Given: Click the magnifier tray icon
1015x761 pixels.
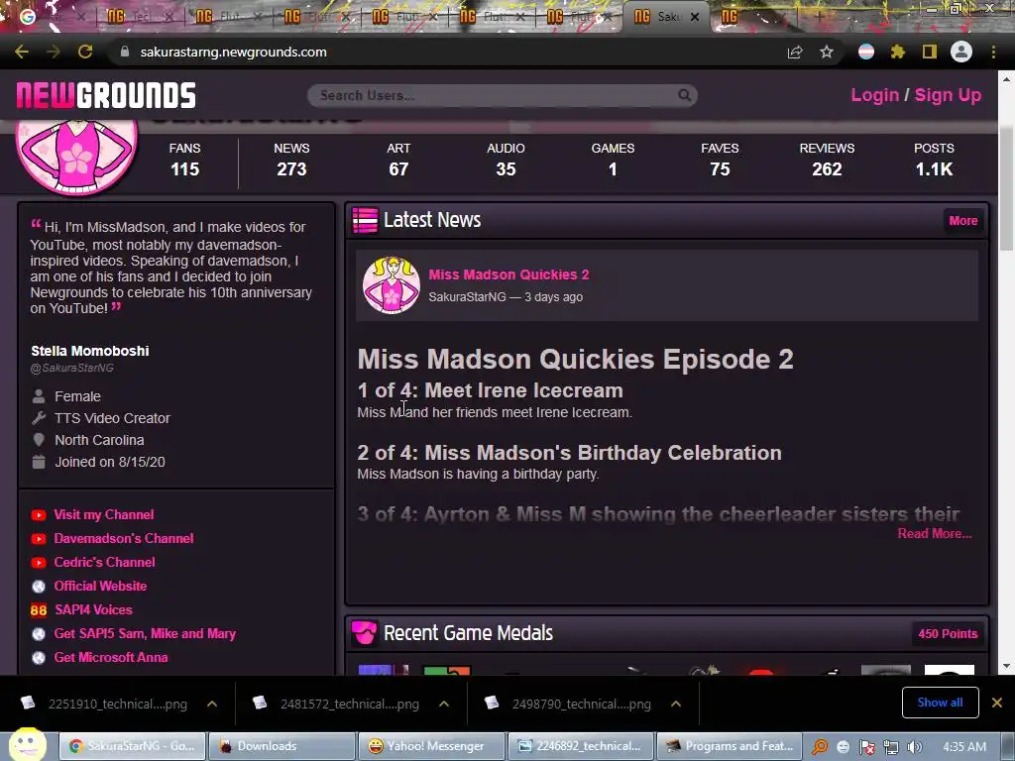Looking at the screenshot, I should (820, 747).
